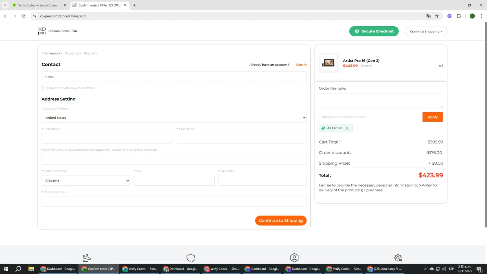Open the State / Province Alabama dropdown
This screenshot has height=274, width=487.
(86, 181)
